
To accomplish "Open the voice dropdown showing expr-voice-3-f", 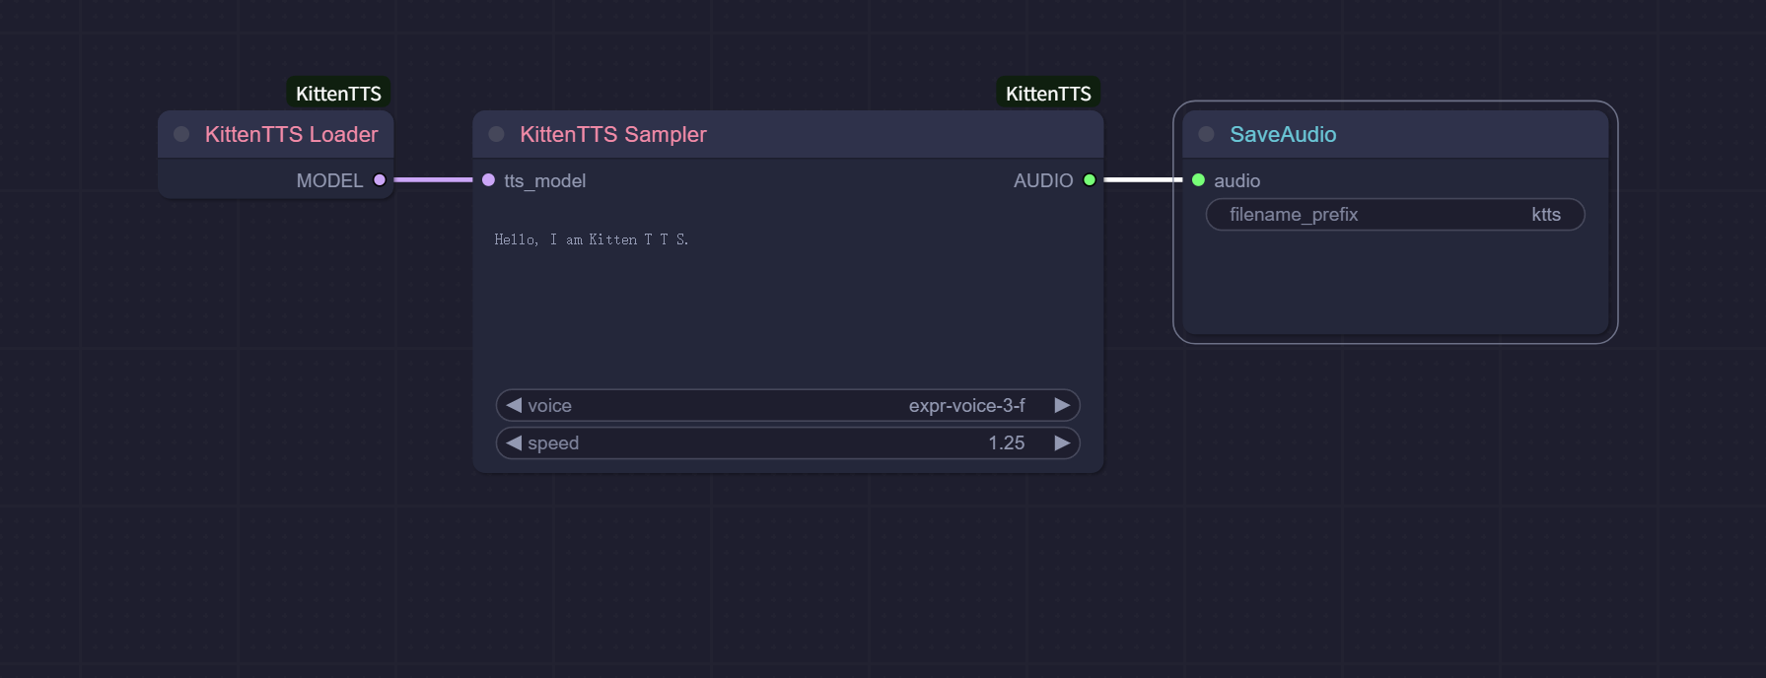I will tap(788, 405).
